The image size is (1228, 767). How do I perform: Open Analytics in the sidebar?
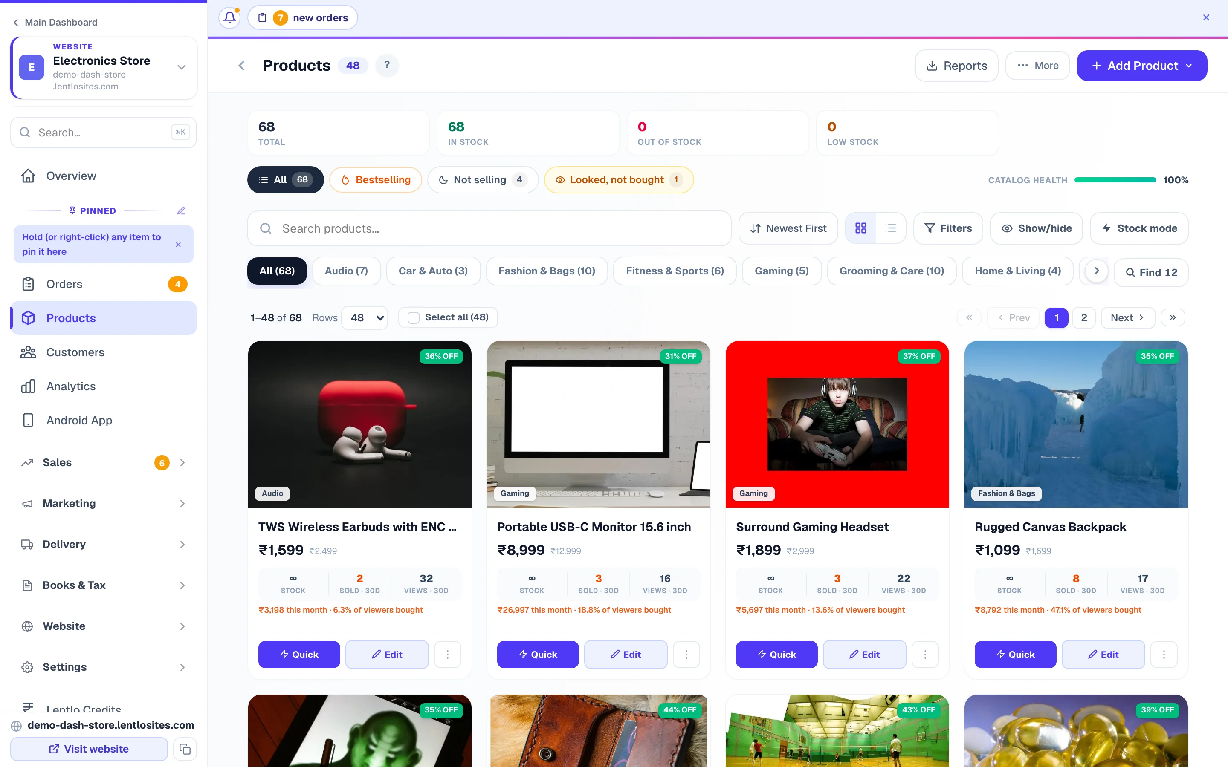click(104, 386)
